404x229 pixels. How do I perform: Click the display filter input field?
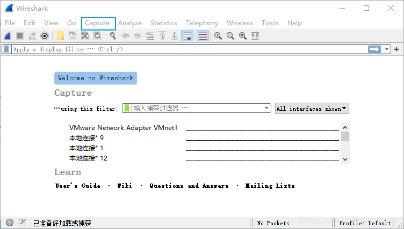click(x=189, y=49)
